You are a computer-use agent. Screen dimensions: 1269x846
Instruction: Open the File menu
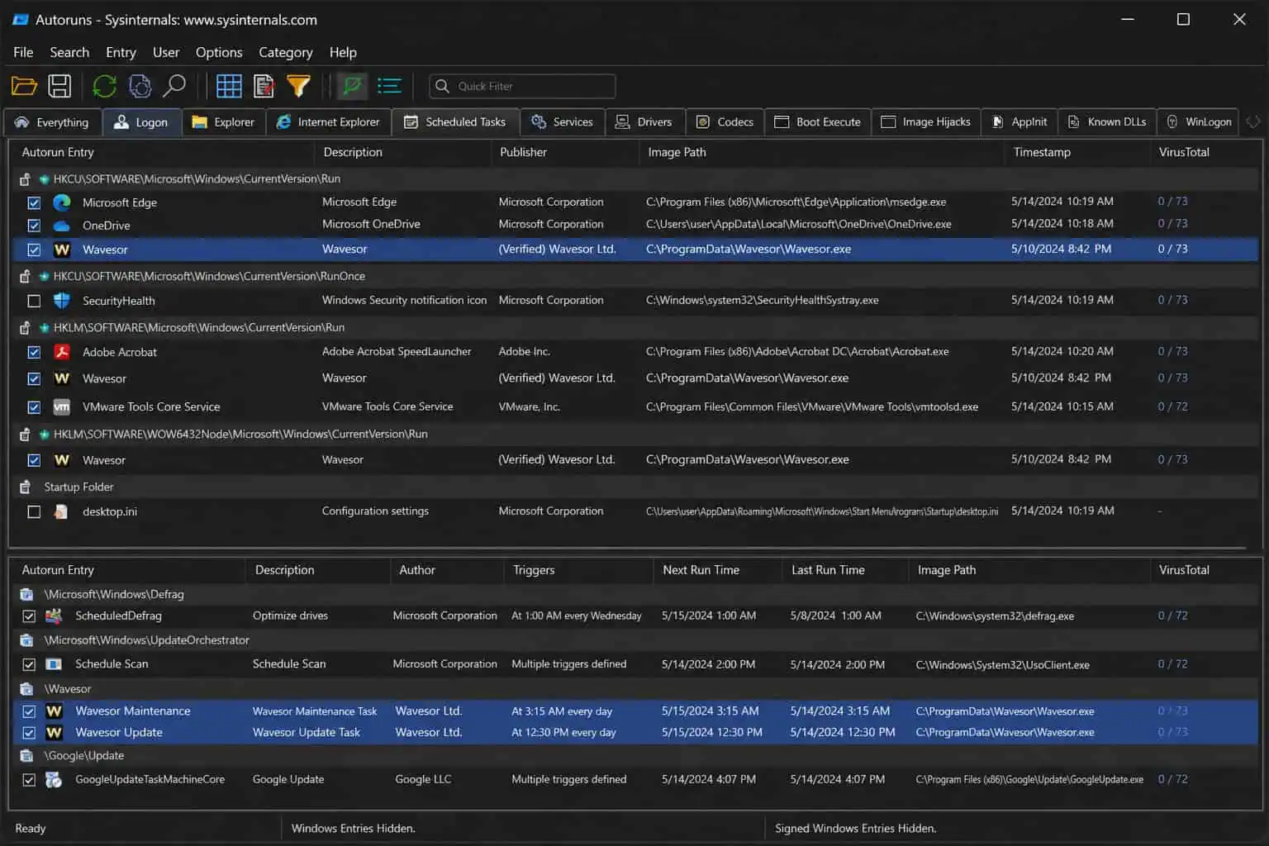click(x=23, y=52)
